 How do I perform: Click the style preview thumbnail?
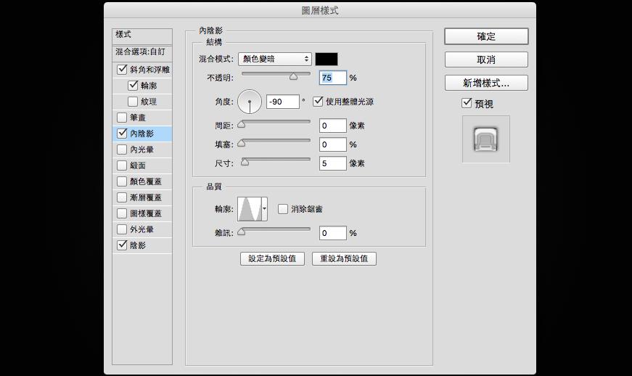coord(486,139)
